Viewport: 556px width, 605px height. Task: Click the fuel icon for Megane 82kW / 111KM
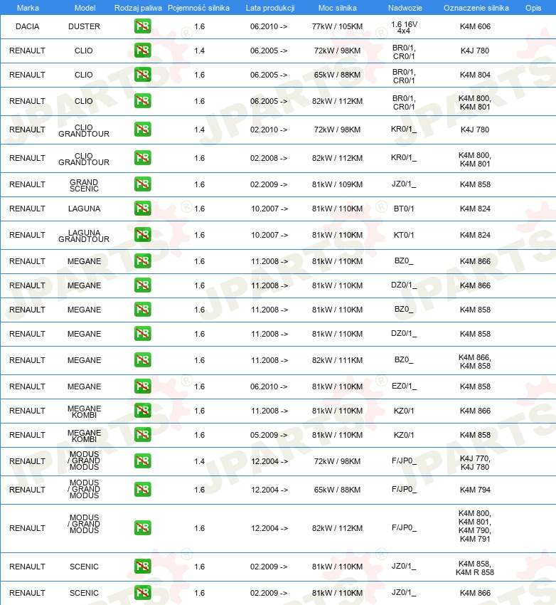tap(143, 360)
